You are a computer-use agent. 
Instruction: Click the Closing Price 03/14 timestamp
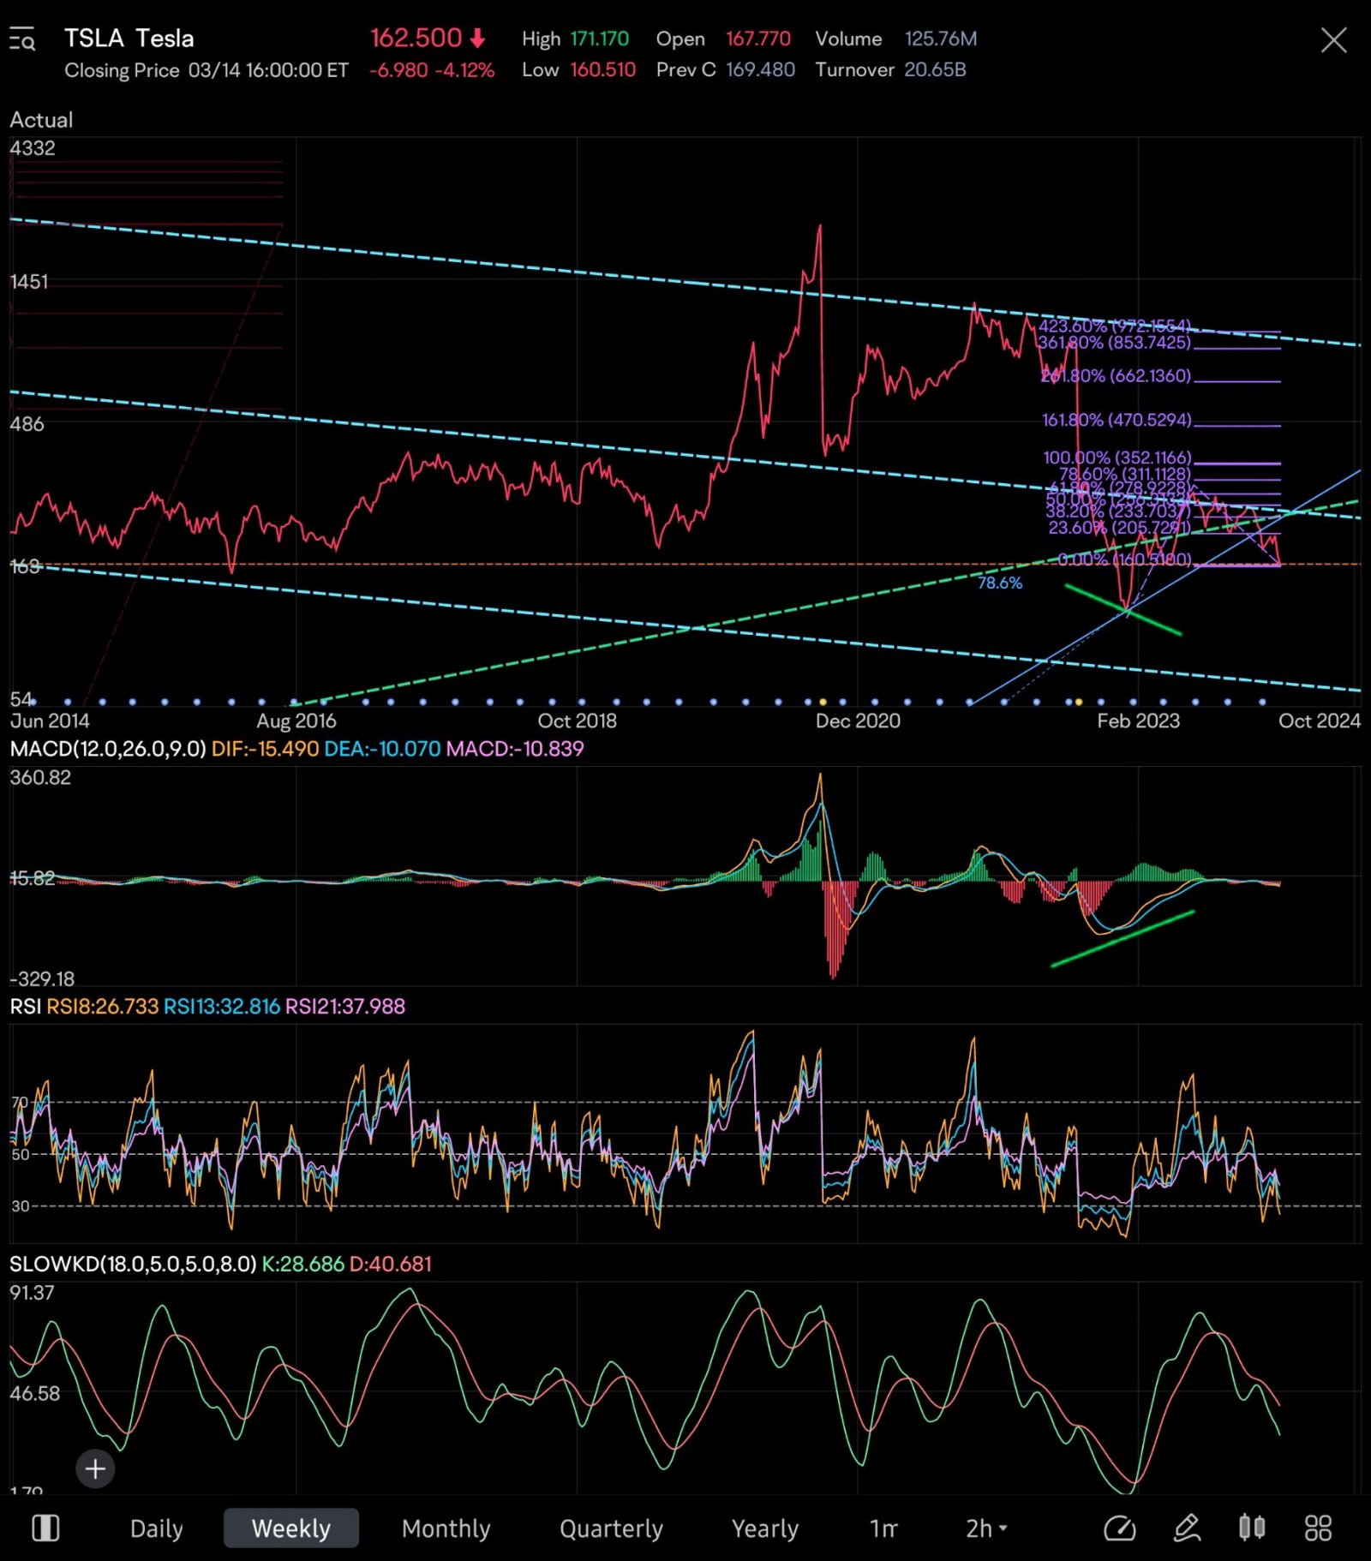click(x=207, y=70)
